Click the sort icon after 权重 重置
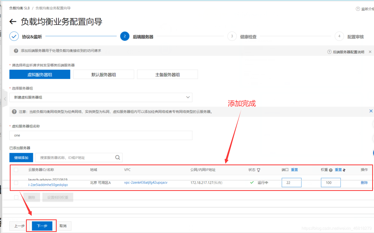The image size is (374, 233). pyautogui.click(x=344, y=170)
